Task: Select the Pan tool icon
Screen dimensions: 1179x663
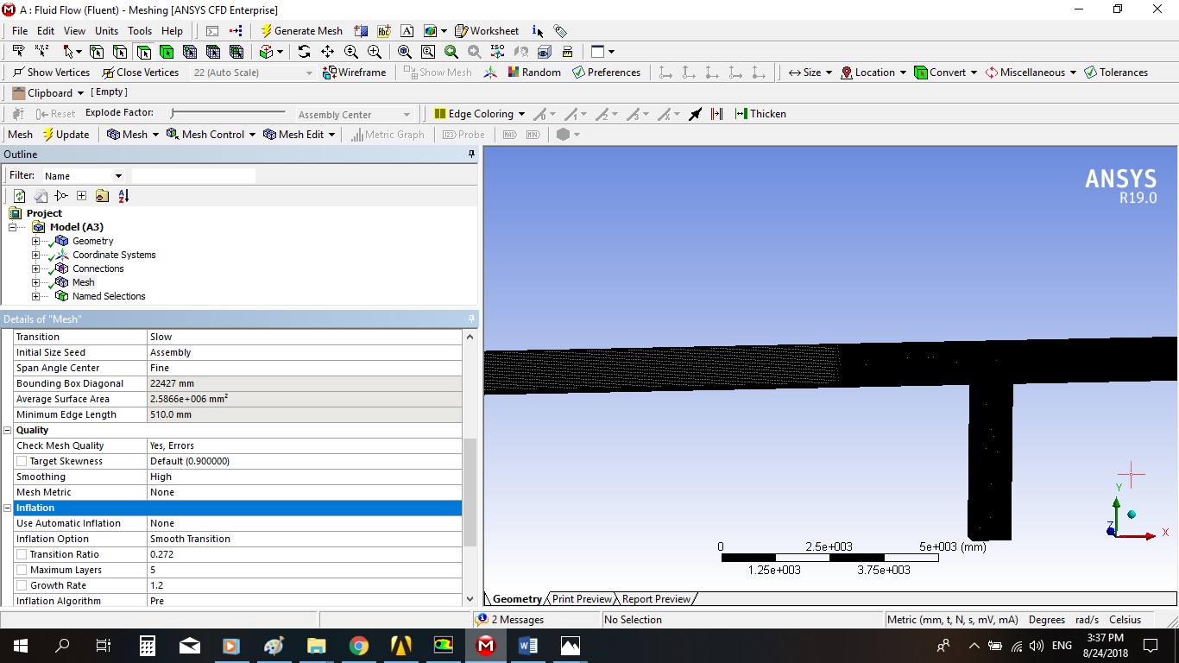Action: click(x=327, y=52)
